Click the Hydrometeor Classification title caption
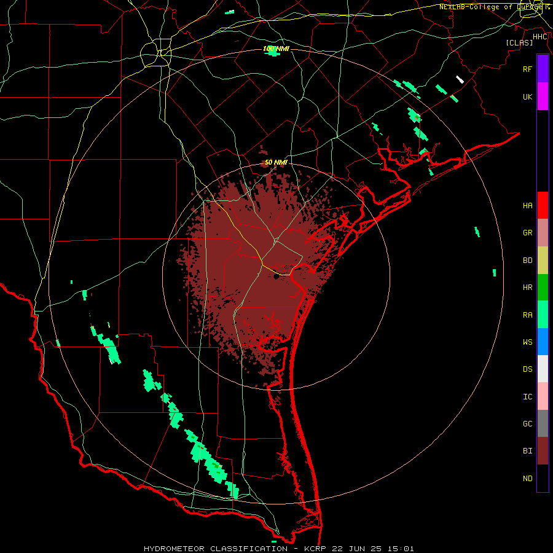 pos(278,549)
